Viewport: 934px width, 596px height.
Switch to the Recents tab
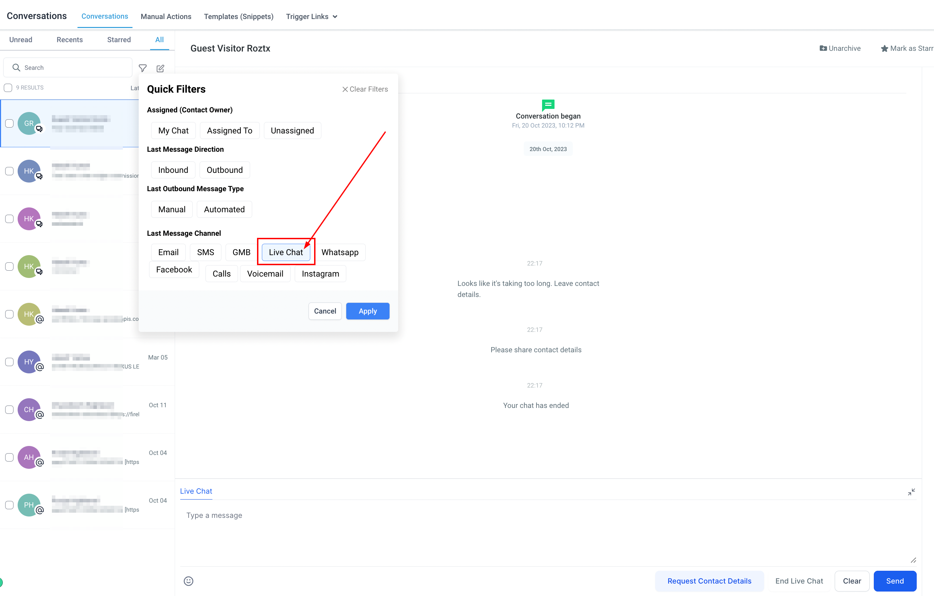tap(70, 39)
